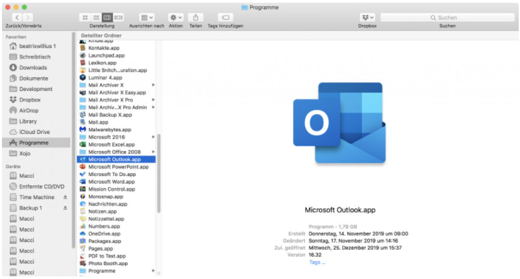Open the Ausrichten nach dropdown

(x=147, y=18)
